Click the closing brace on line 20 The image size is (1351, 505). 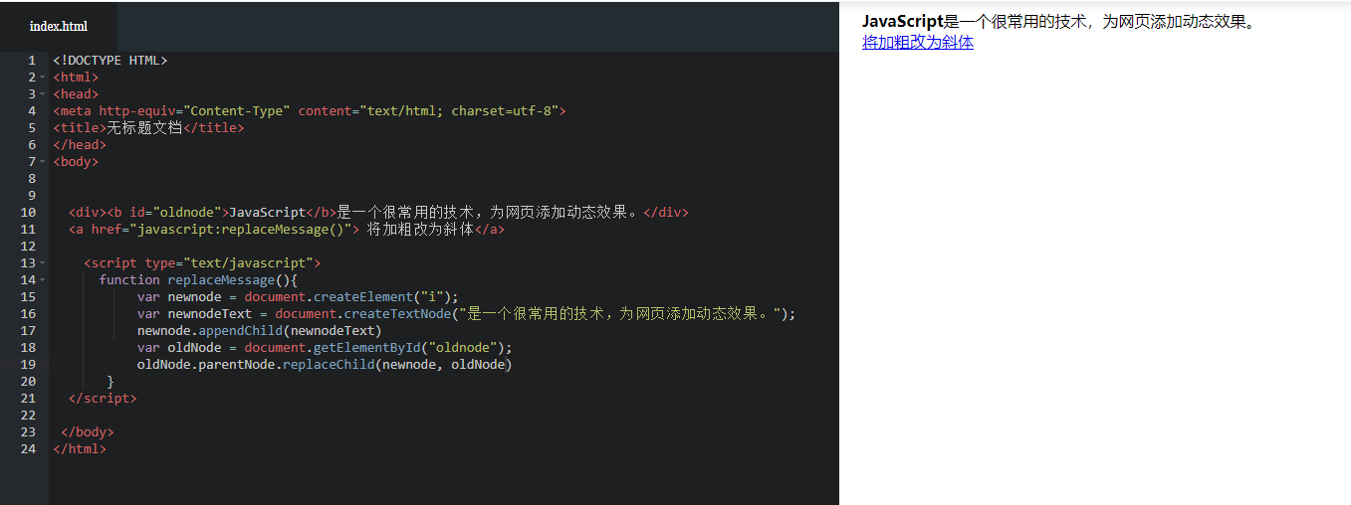pyautogui.click(x=111, y=382)
